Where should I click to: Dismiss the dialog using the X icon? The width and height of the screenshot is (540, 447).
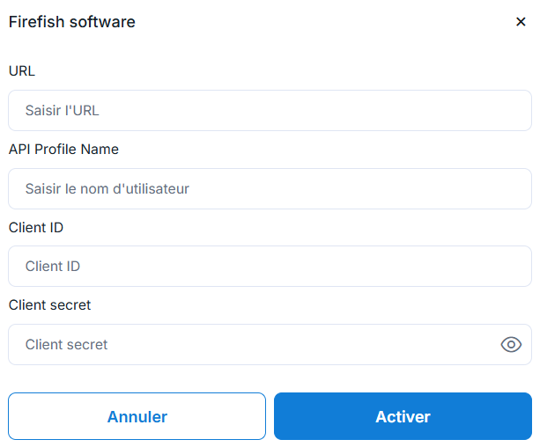[521, 22]
